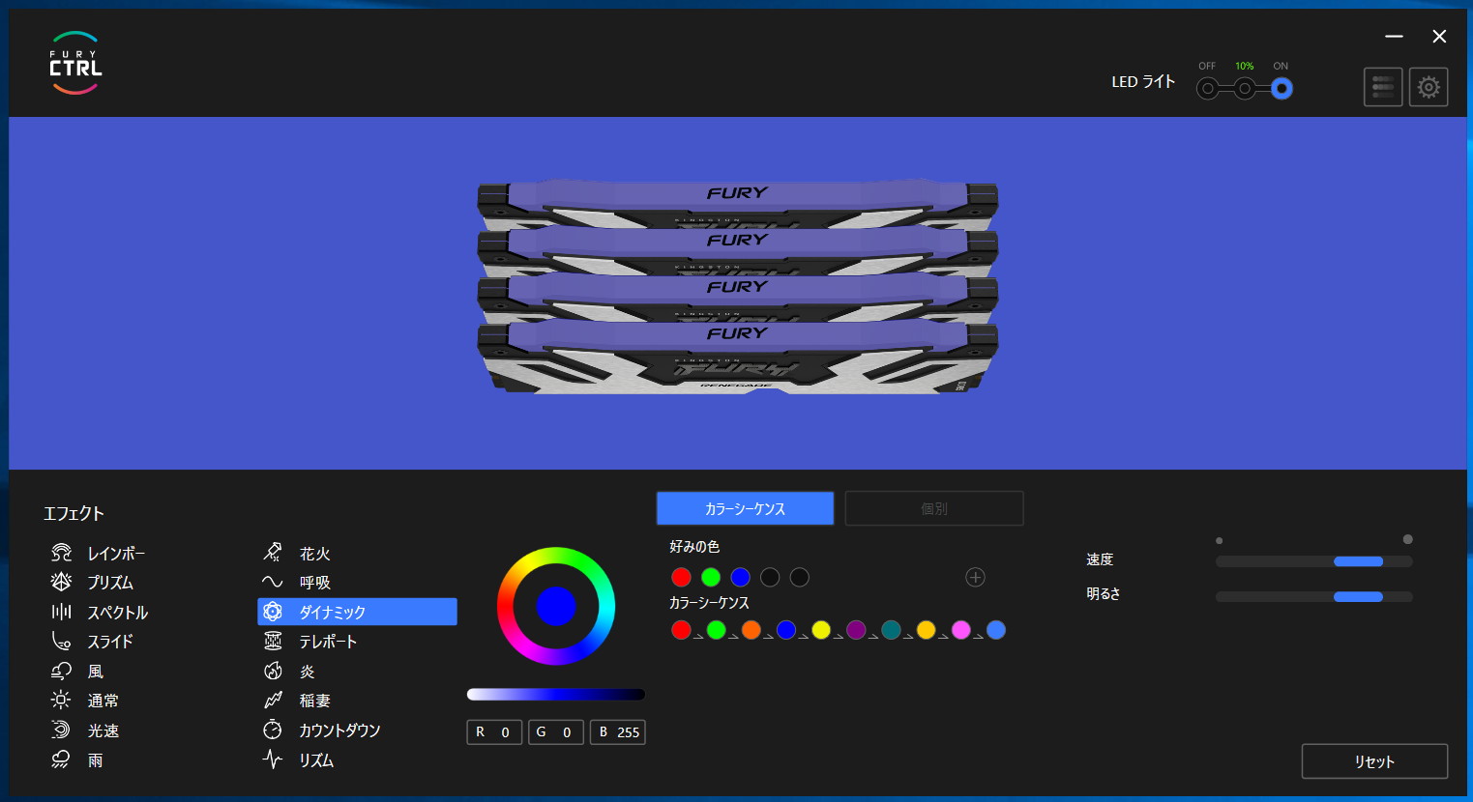Select the fourth empty favorite color slot

coord(770,577)
